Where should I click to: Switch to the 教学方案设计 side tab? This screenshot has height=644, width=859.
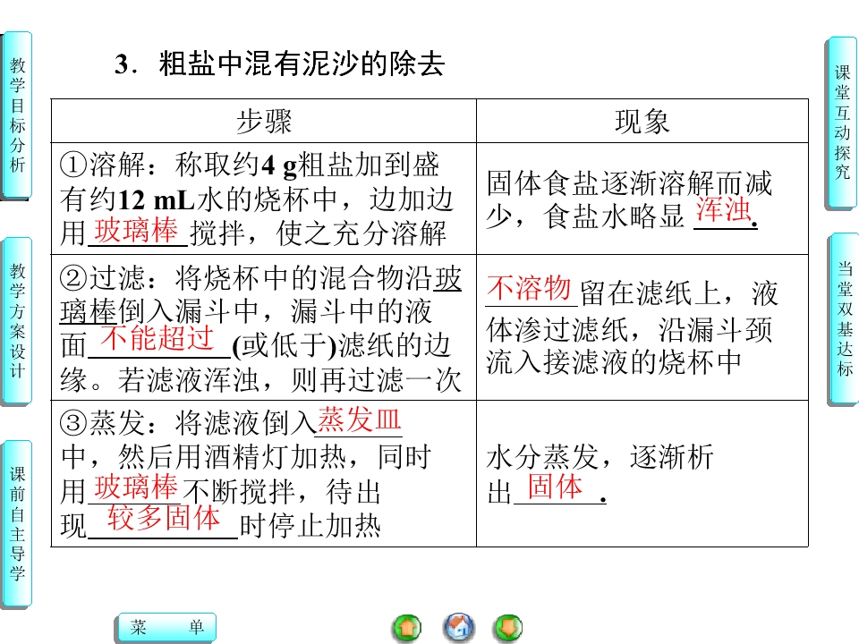18,322
